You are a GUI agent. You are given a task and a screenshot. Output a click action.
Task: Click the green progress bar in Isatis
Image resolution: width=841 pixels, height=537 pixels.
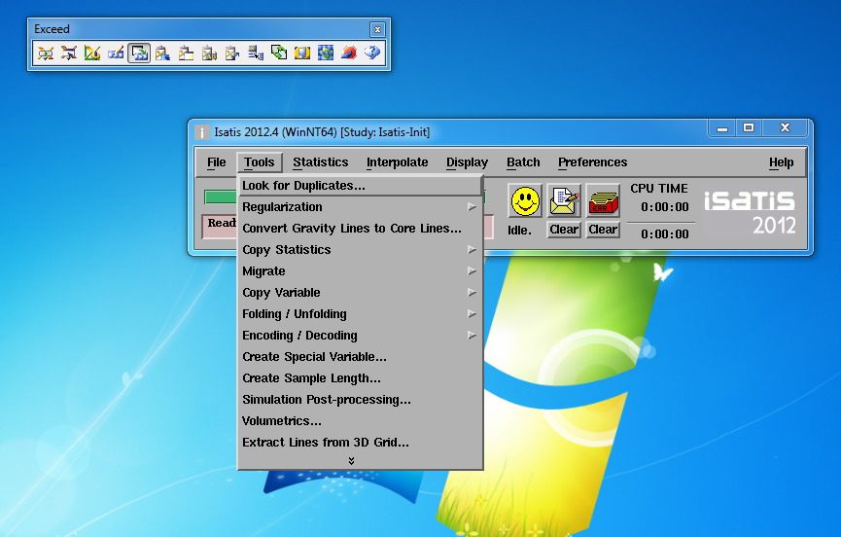221,197
